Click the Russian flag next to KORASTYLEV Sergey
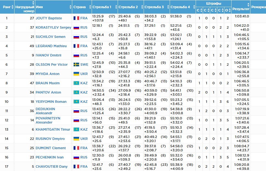Viewport: 266px width, 171px height. 76,28
